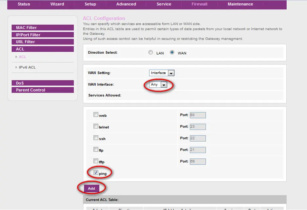Toggle the ftp service checkbox

pyautogui.click(x=96, y=149)
